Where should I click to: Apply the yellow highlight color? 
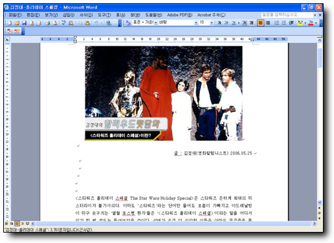coord(300,23)
